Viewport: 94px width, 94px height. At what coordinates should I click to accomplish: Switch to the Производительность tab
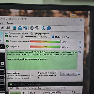click(x=17, y=33)
